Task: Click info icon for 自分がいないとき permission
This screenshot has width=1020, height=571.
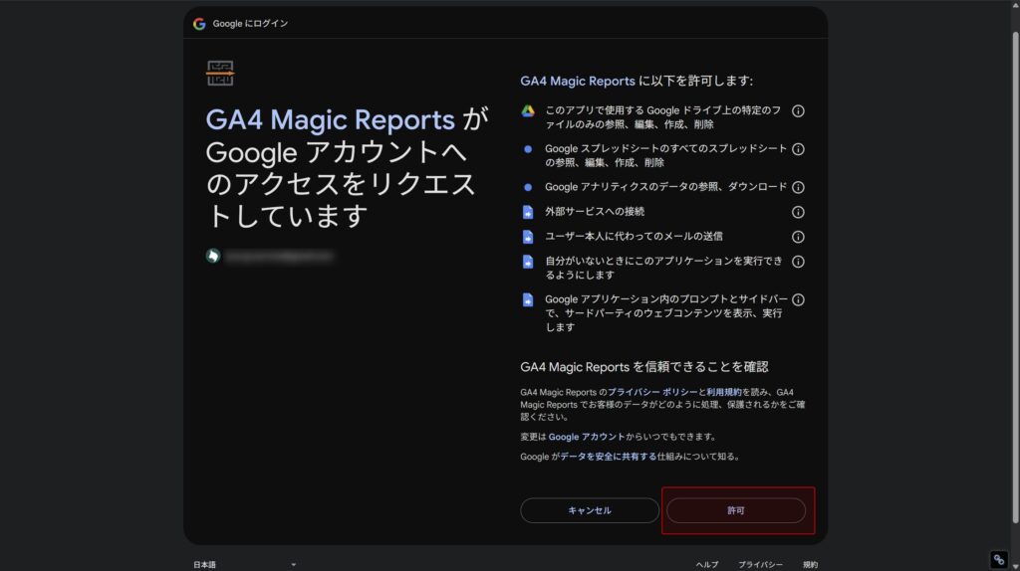Action: tap(798, 262)
